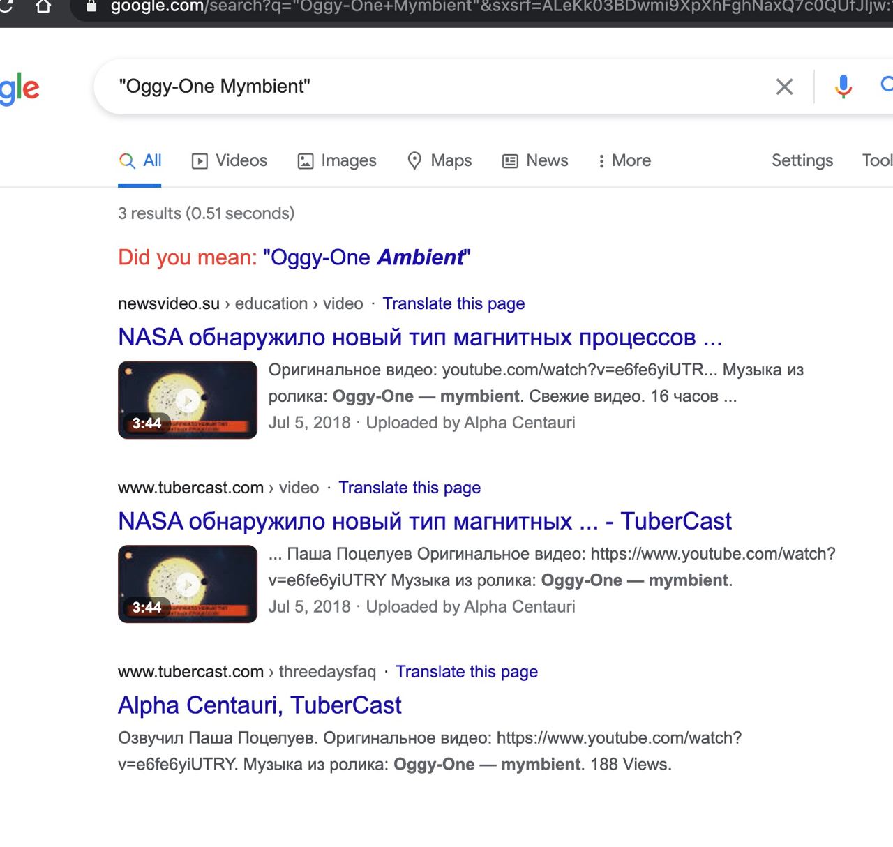Follow the "Oggy-One Ambient" suggestion link
Viewport: 893px width, 847px height.
(x=367, y=257)
